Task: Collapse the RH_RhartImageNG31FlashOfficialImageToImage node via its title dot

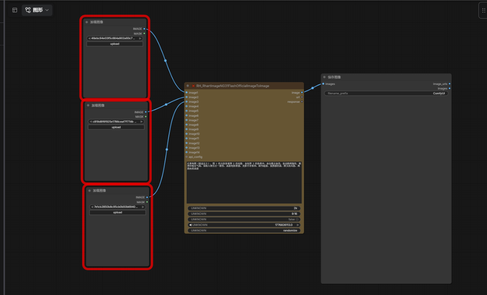Action: click(x=188, y=86)
